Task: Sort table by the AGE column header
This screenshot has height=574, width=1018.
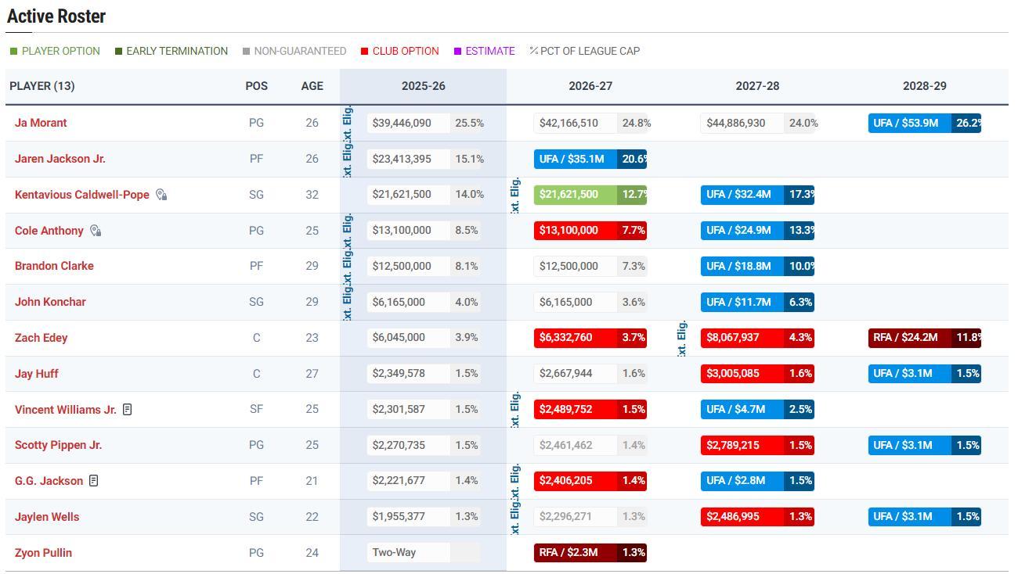Action: (312, 86)
